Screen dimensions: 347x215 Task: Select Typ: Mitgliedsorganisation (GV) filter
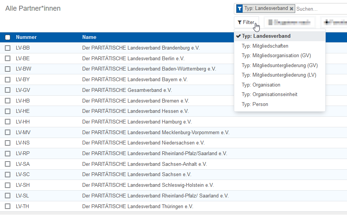pyautogui.click(x=276, y=56)
